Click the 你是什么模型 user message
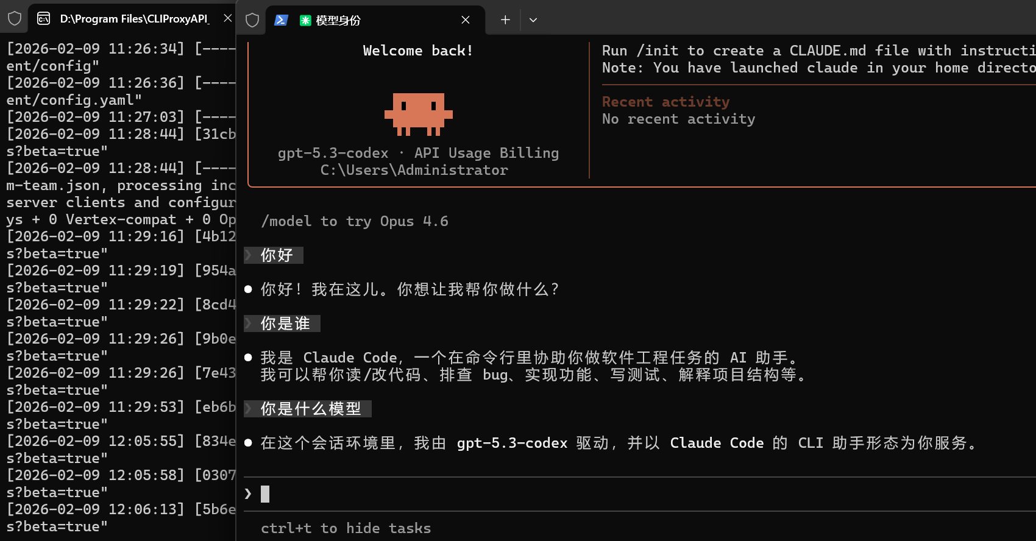 (x=308, y=409)
